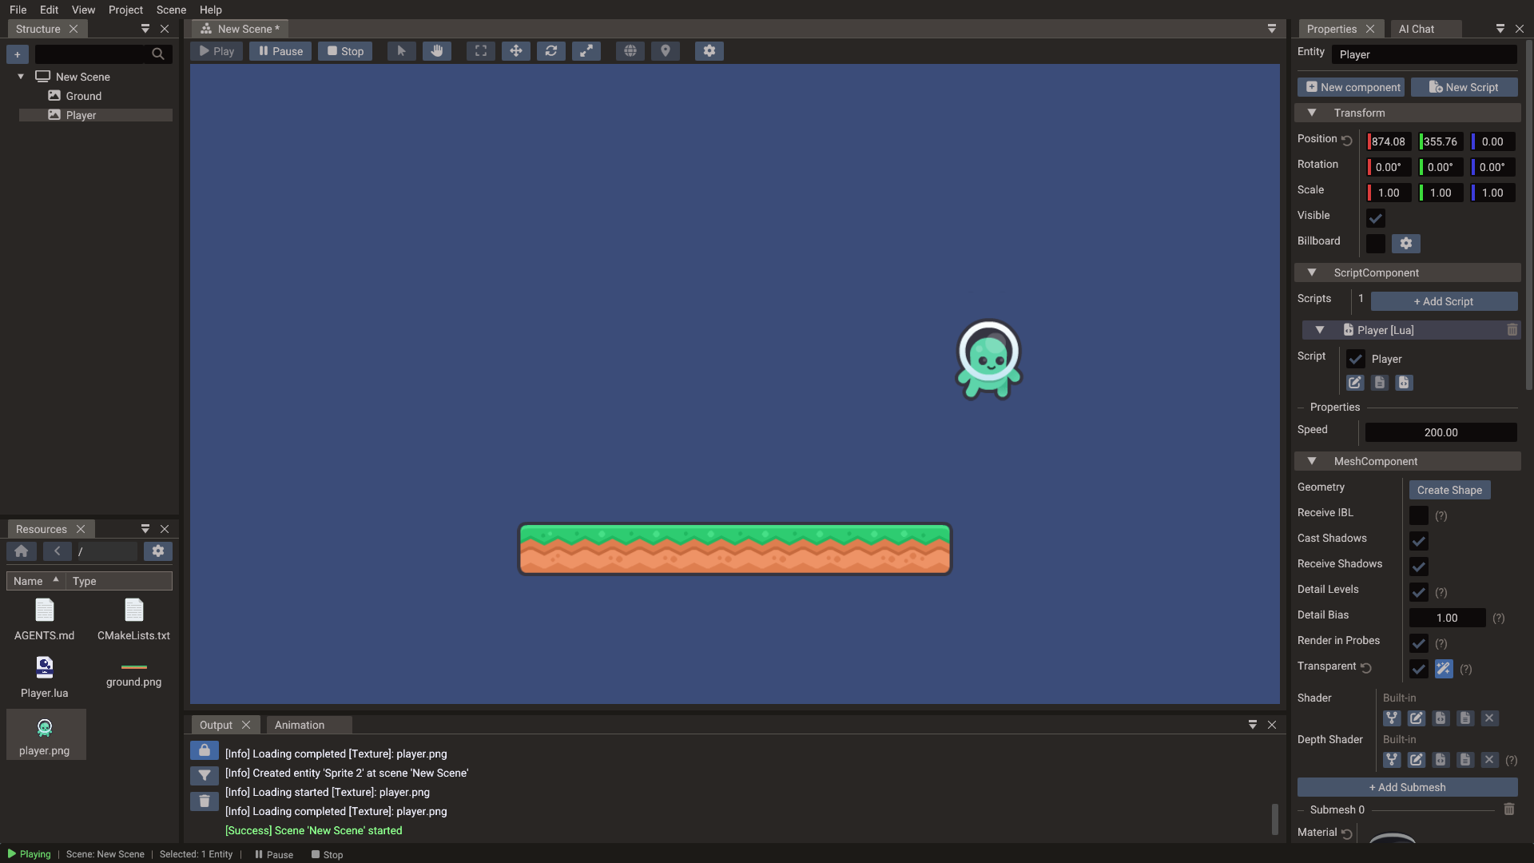Uncheck Cast Shadows

click(x=1419, y=541)
